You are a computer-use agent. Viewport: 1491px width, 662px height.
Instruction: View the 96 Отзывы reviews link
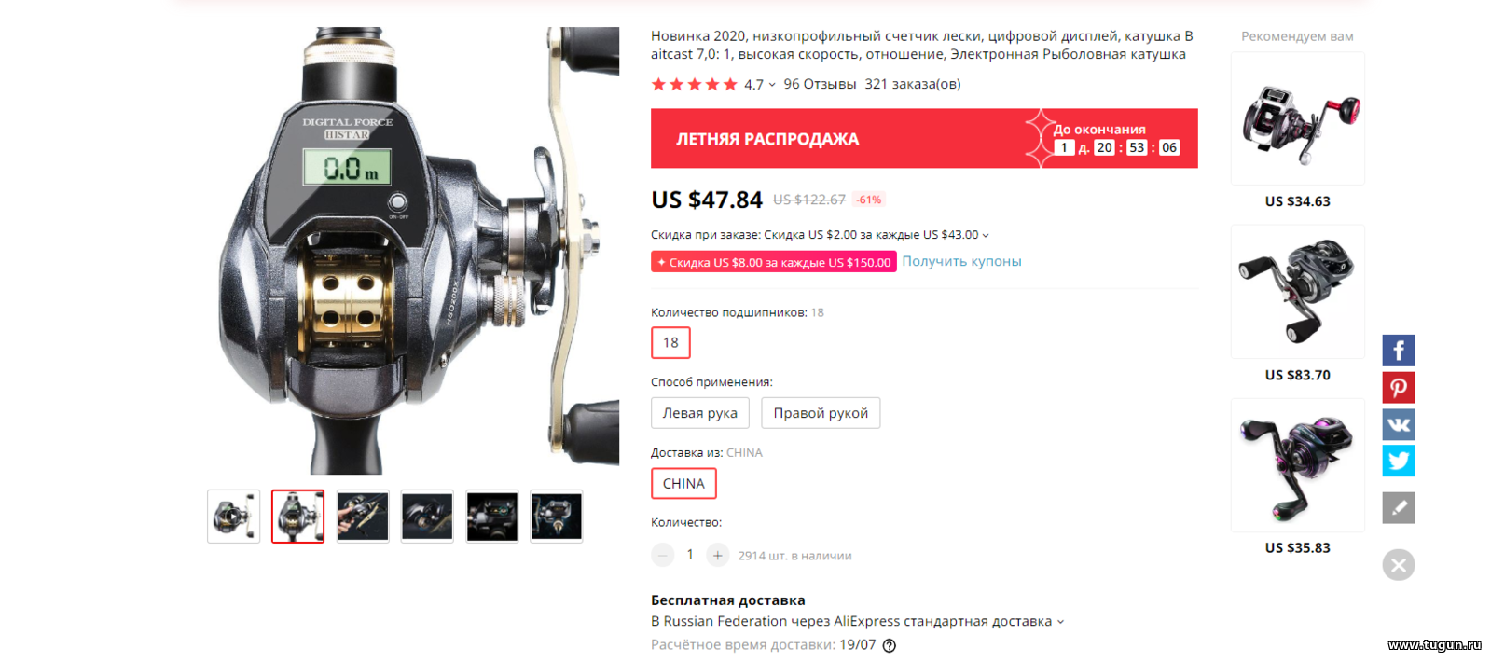820,84
